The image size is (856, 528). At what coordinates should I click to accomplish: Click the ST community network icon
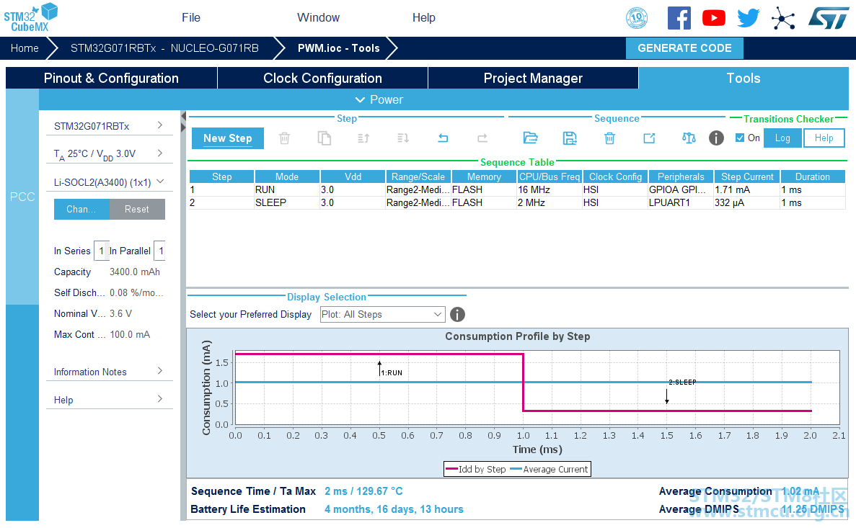click(783, 18)
